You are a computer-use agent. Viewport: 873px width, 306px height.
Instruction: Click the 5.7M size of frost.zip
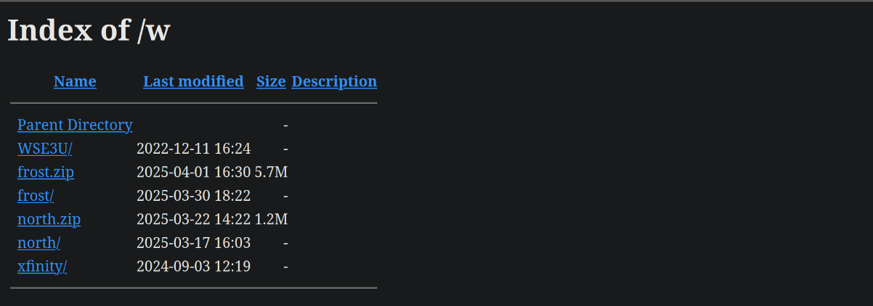272,173
